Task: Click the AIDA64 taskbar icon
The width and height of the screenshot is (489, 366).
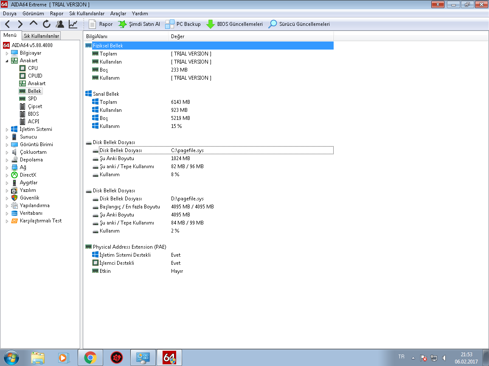Action: tap(169, 358)
